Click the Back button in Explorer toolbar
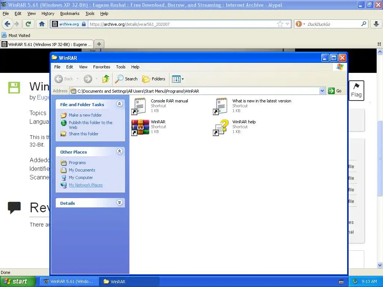Image resolution: width=383 pixels, height=287 pixels. [x=64, y=79]
